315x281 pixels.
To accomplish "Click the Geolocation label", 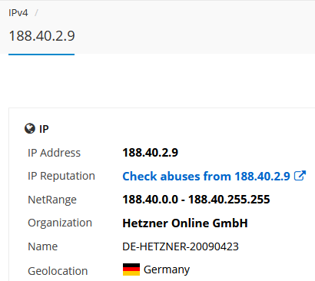I will 58,271.
